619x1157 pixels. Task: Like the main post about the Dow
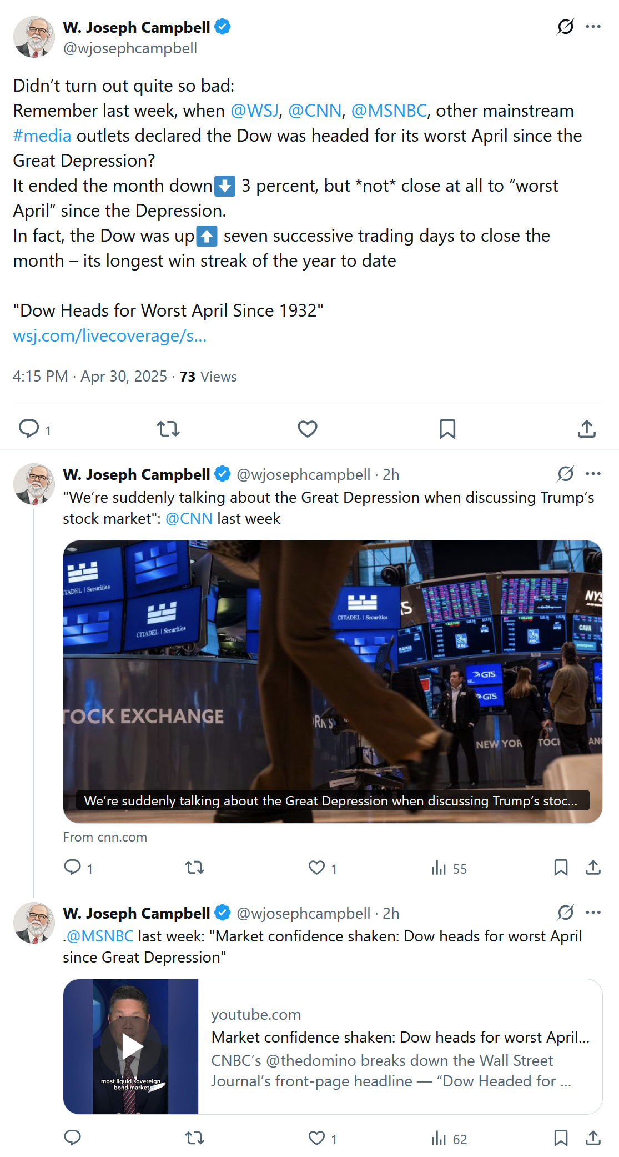coord(308,429)
